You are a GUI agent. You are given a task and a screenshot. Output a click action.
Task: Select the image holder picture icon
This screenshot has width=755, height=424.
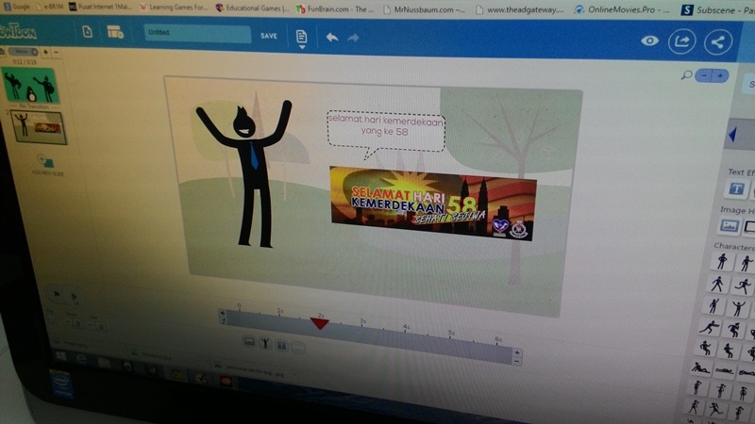[x=730, y=226]
